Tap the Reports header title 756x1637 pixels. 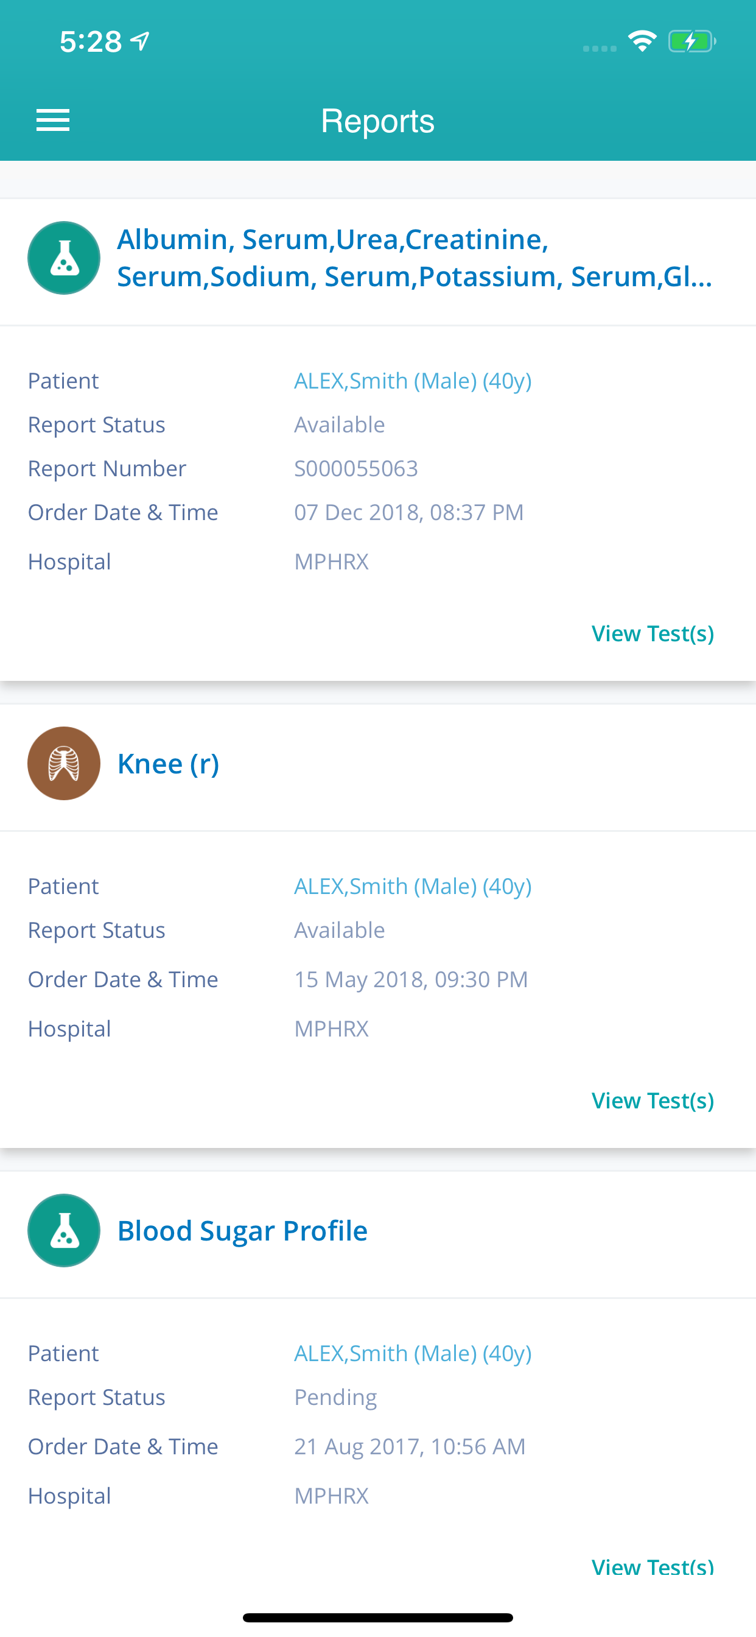coord(378,121)
